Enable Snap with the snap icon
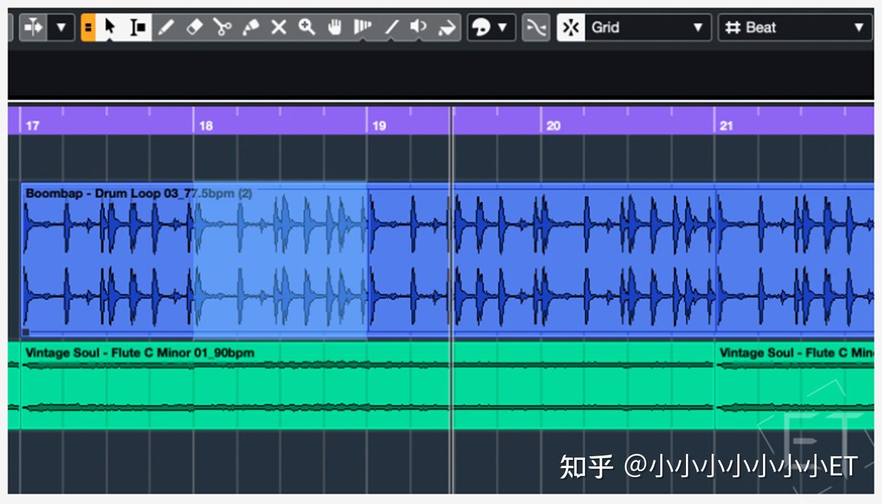 click(x=571, y=27)
